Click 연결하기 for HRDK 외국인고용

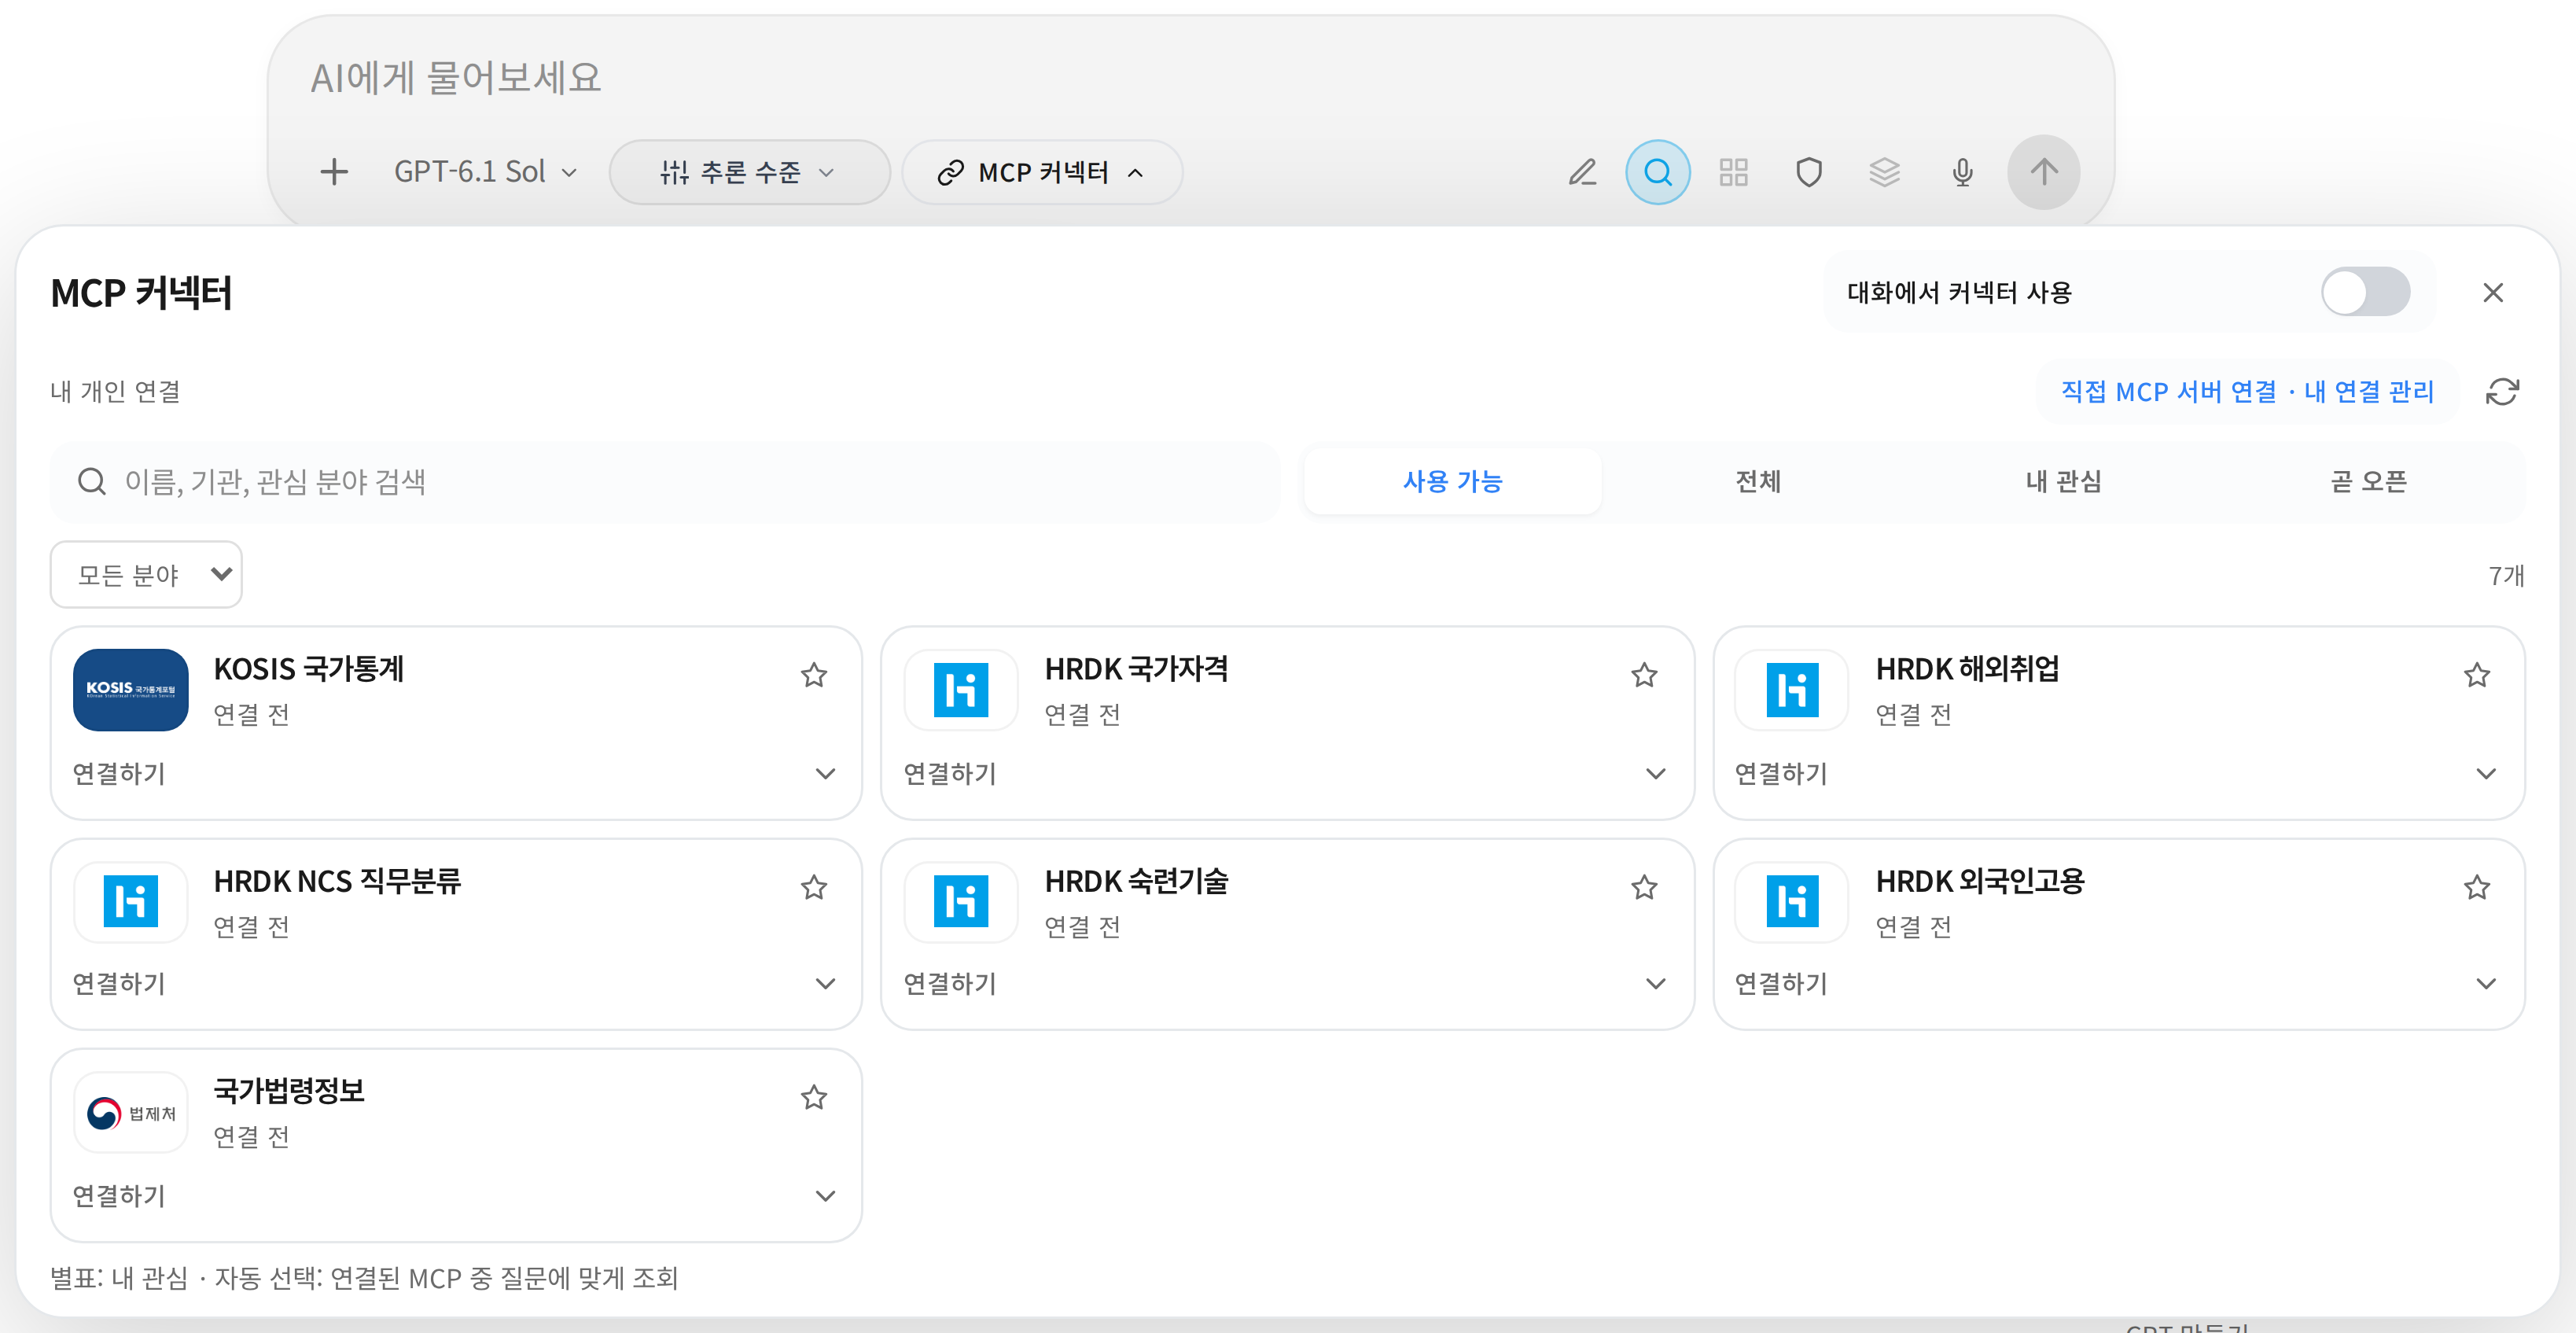coord(1781,983)
